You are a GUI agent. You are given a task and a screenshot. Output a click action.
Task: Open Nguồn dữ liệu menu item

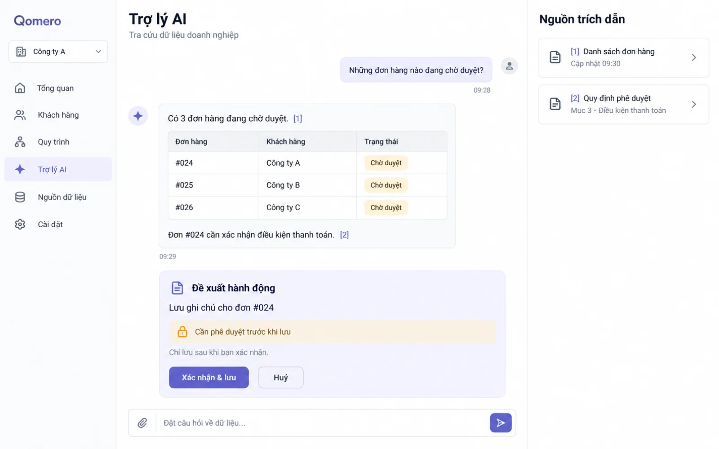tap(58, 197)
